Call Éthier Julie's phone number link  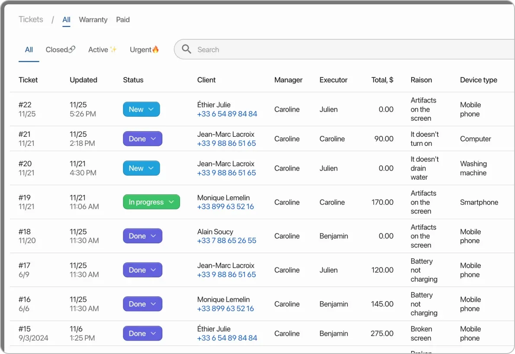226,113
